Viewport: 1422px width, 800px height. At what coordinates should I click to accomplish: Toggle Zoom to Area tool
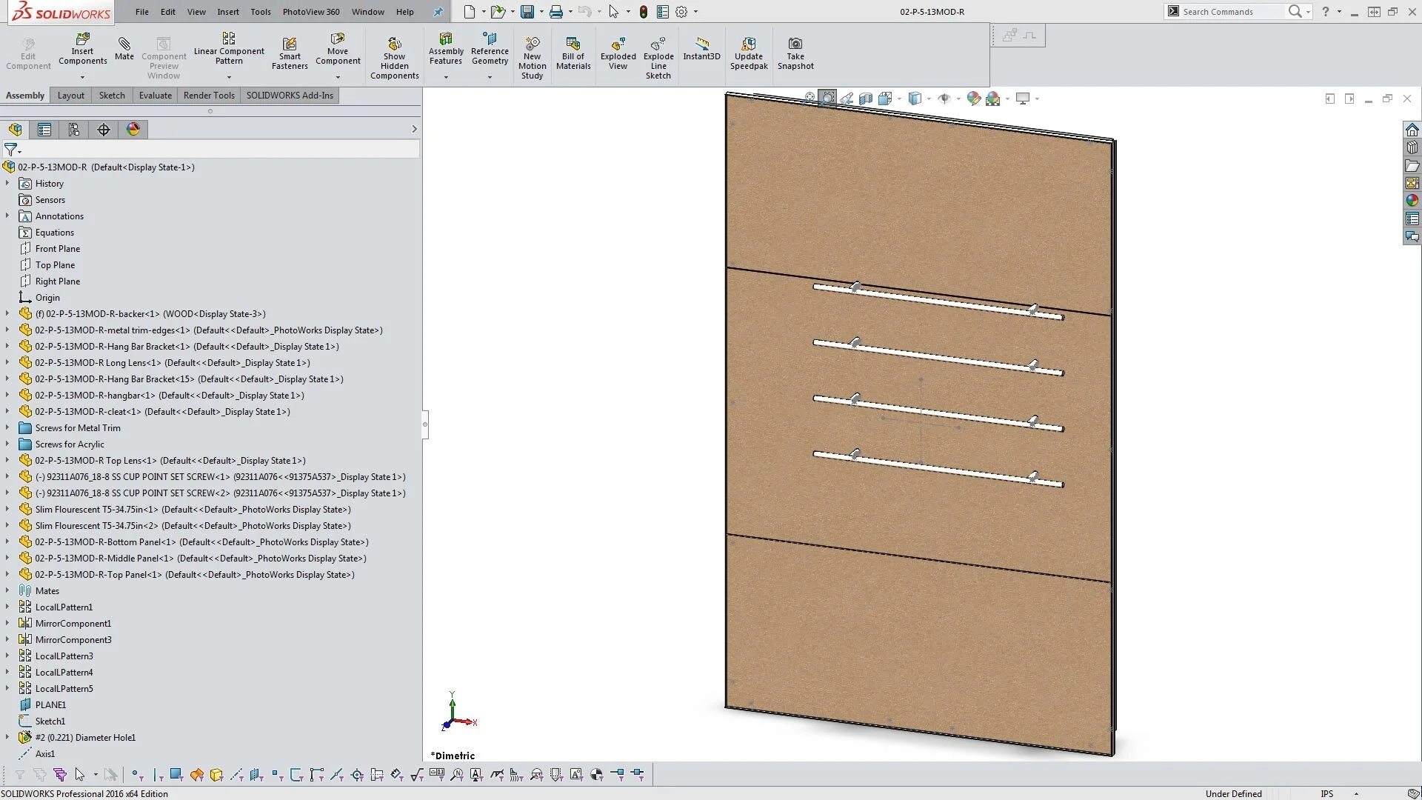(x=827, y=99)
